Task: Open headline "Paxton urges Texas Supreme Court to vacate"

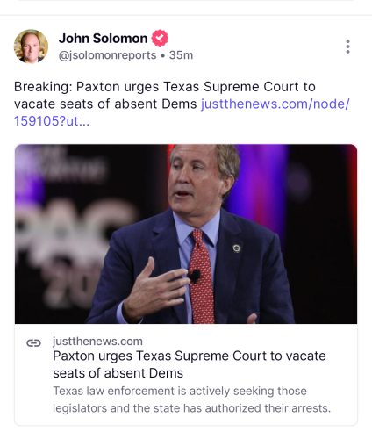Action: (x=190, y=356)
